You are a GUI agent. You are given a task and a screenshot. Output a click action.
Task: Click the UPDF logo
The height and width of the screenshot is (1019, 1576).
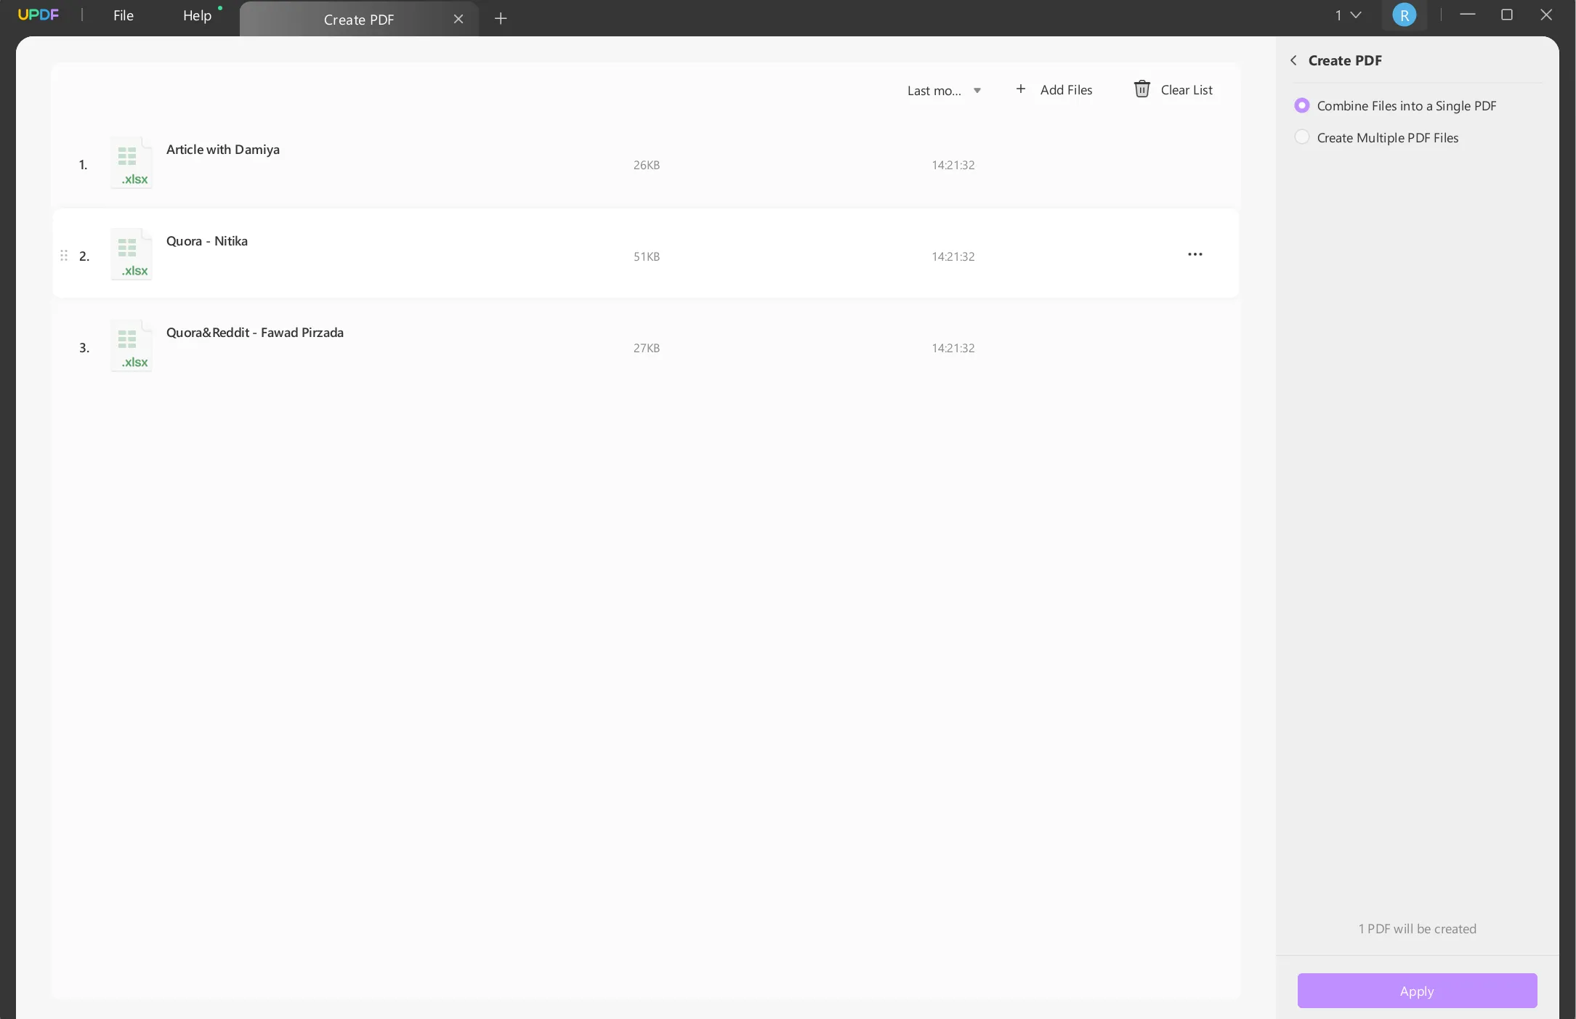[39, 15]
